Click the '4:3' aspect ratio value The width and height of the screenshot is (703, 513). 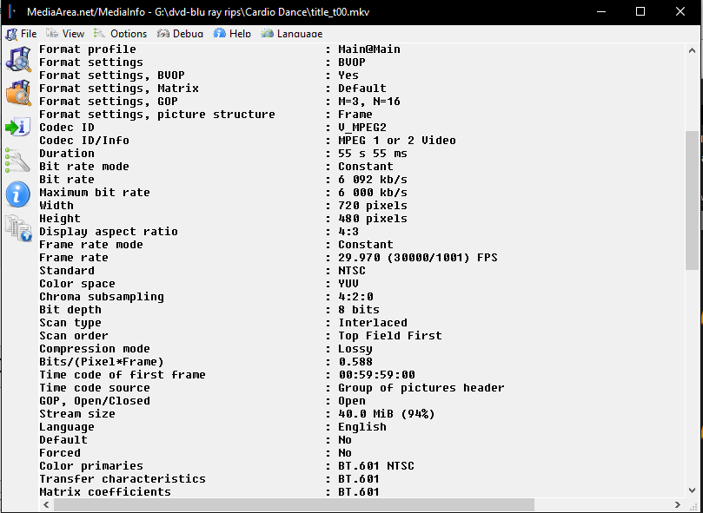(348, 232)
